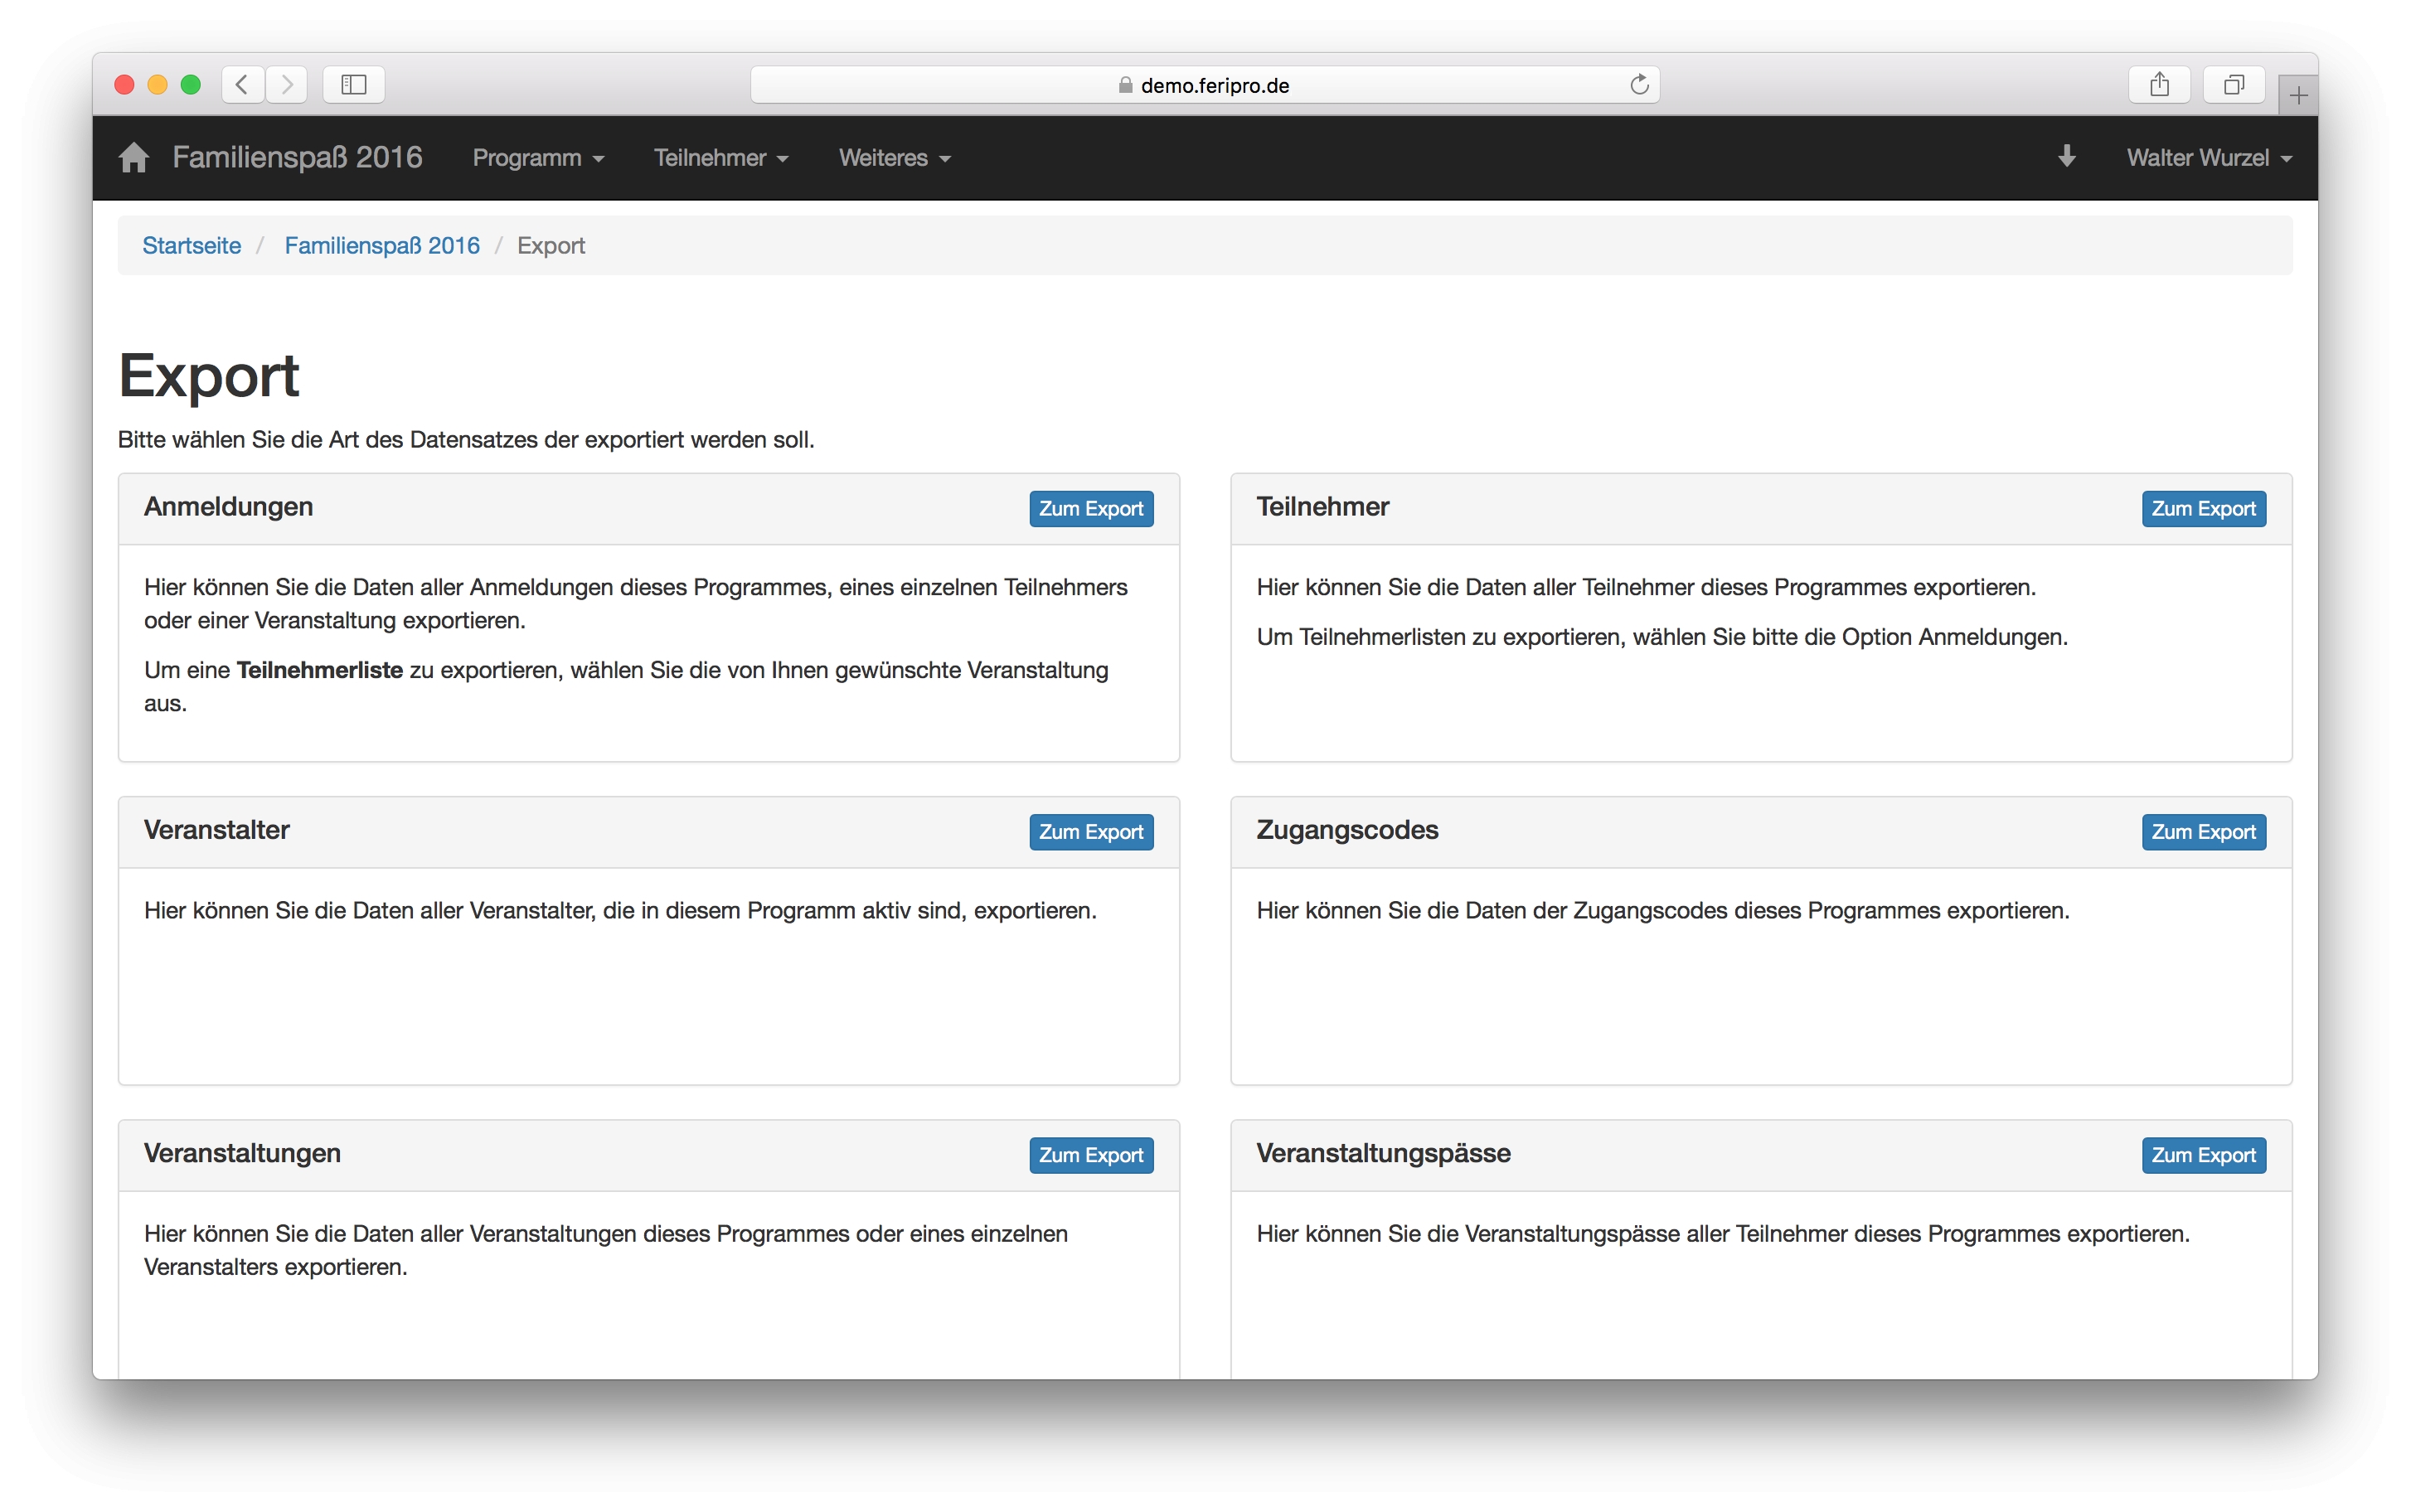This screenshot has width=2411, height=1512.
Task: Go to Startseite breadcrumb link
Action: coord(191,246)
